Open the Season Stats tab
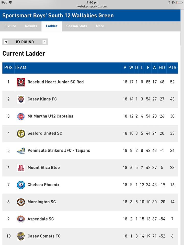 (76, 26)
